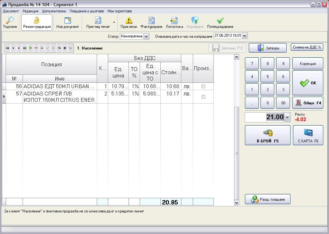The width and height of the screenshot is (329, 234).
Task: Click the Търсене magnifier toolbar icon
Action: coord(10,23)
